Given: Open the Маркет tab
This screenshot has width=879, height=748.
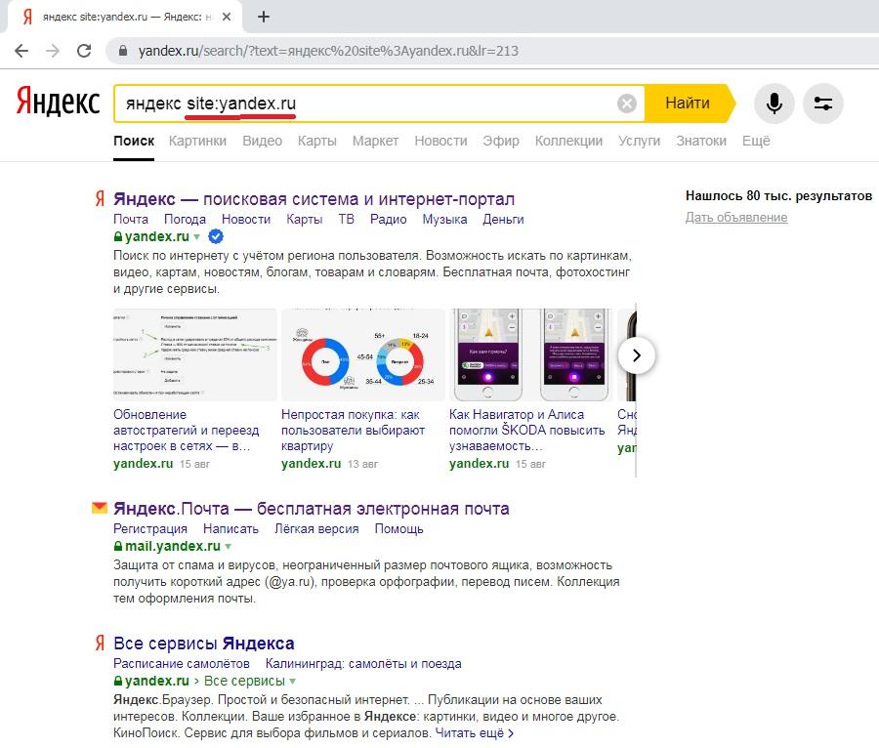Looking at the screenshot, I should point(375,141).
